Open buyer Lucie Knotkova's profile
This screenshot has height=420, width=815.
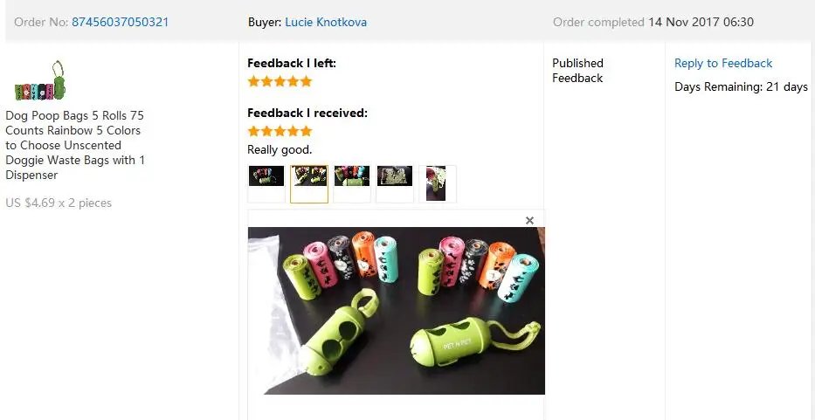pyautogui.click(x=326, y=23)
